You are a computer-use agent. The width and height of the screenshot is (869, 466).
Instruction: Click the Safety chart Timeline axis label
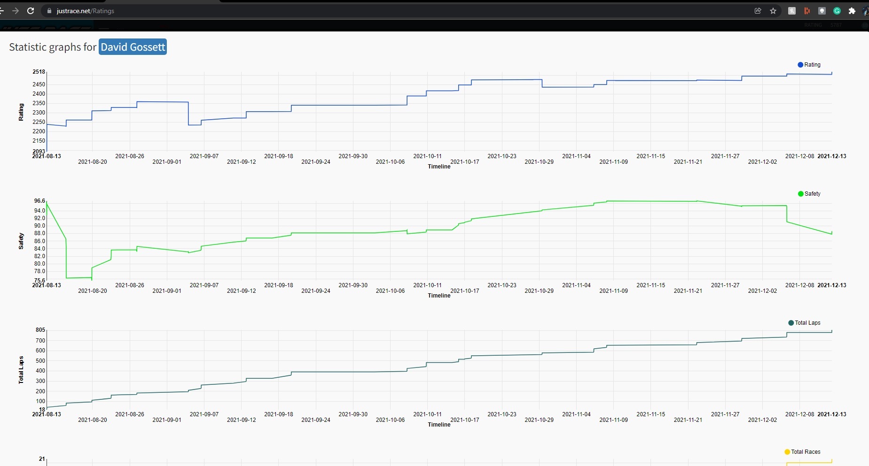pos(439,296)
